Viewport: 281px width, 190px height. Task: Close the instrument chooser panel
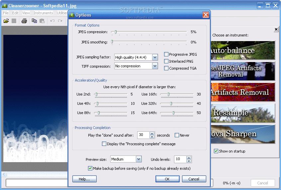pos(276,29)
